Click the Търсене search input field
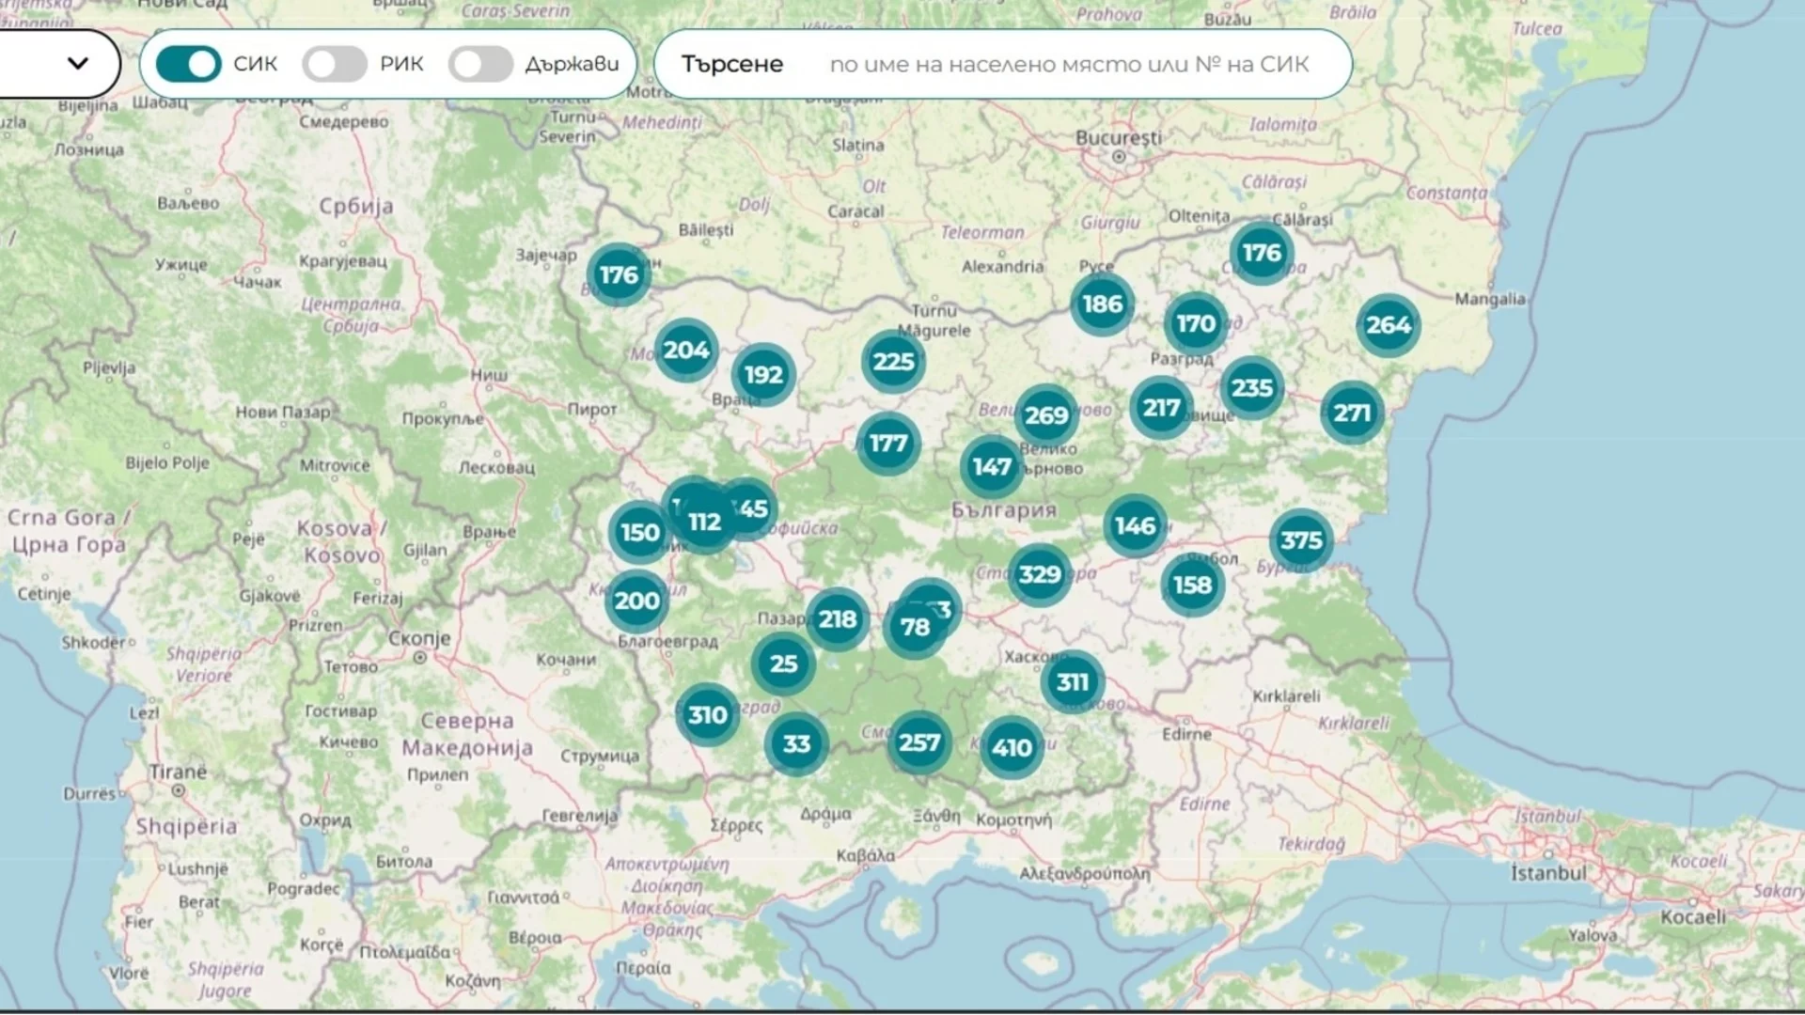The image size is (1805, 1015). click(x=1069, y=64)
